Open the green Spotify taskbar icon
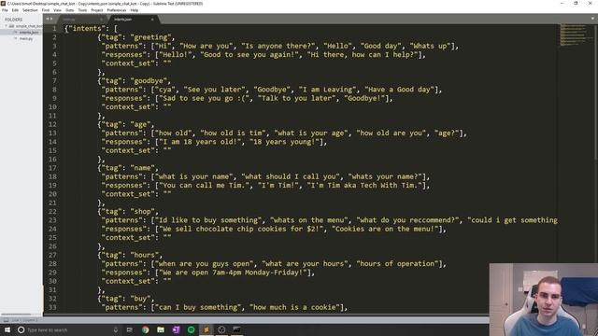 click(x=191, y=329)
